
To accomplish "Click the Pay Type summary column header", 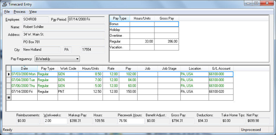I will [x=119, y=18].
